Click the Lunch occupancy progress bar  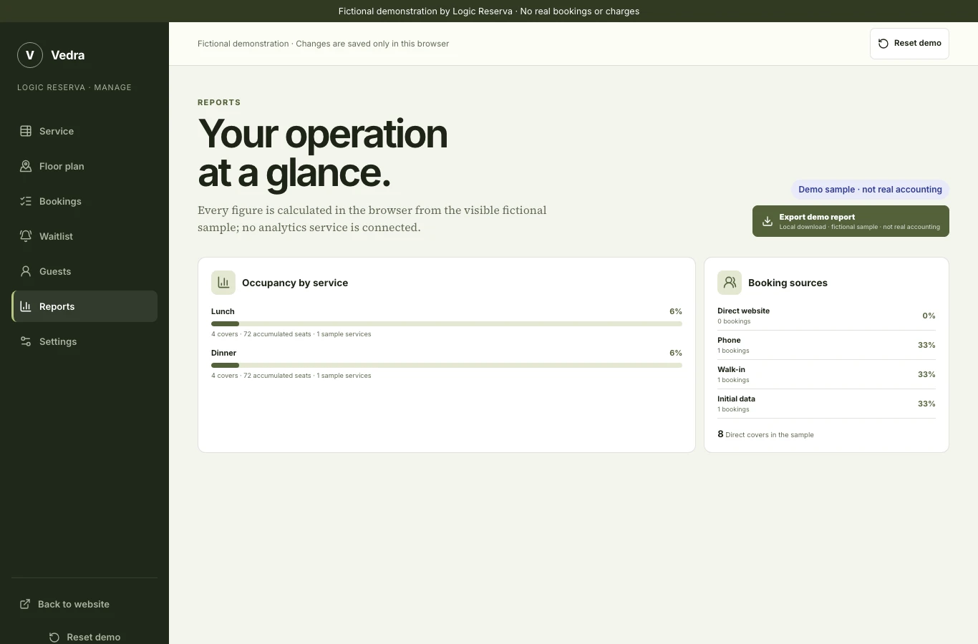click(x=447, y=324)
